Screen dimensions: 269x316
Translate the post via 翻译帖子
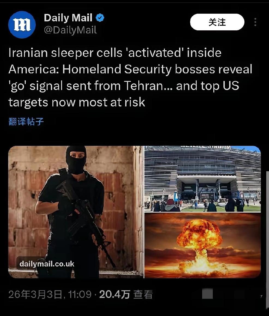pyautogui.click(x=26, y=121)
